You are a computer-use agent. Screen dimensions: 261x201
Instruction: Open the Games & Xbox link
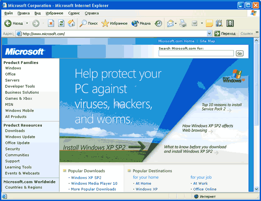point(19,98)
